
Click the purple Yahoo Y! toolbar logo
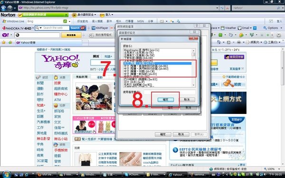[5, 35]
